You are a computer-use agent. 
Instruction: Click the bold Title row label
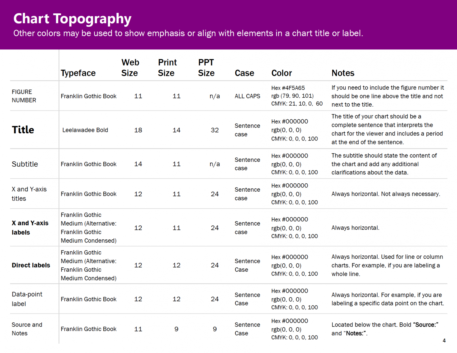pos(23,130)
